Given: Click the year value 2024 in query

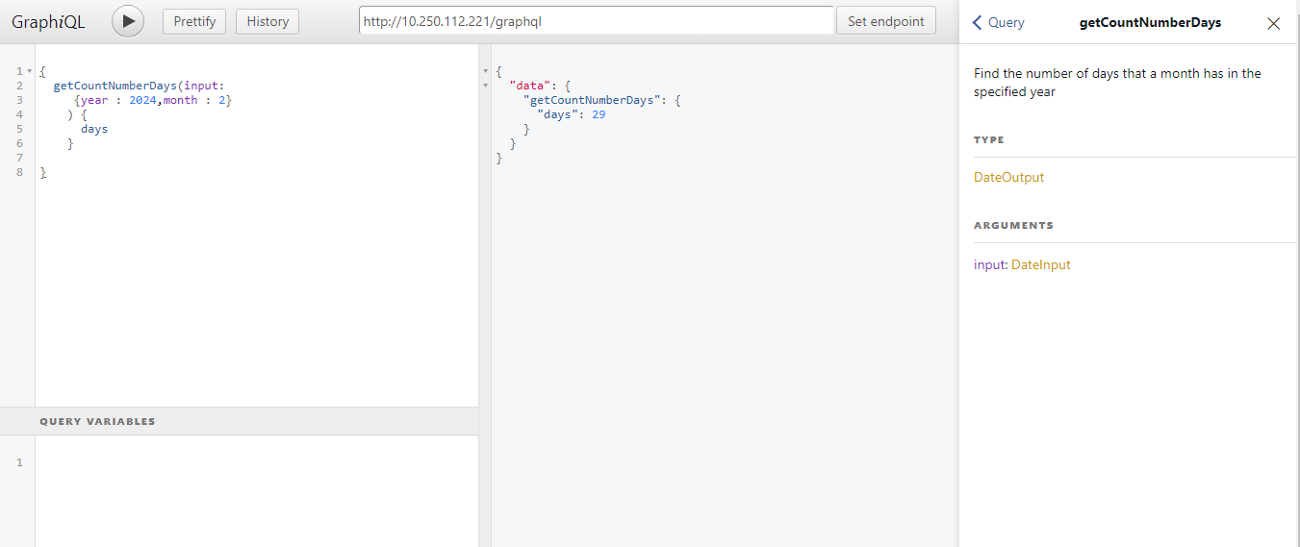Looking at the screenshot, I should (142, 100).
